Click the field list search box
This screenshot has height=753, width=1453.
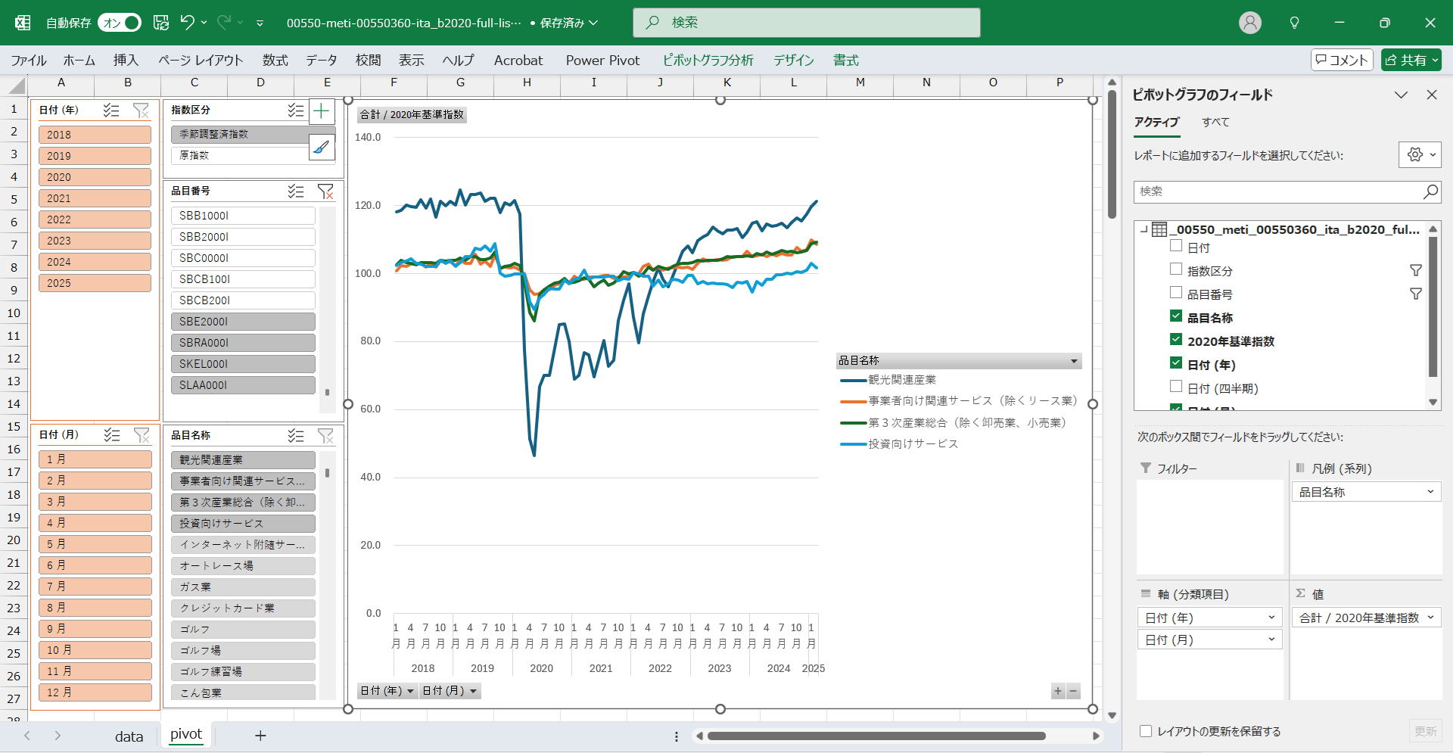1279,191
